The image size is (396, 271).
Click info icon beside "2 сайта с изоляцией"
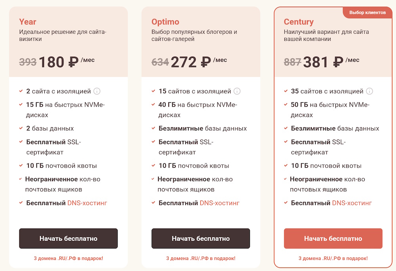pyautogui.click(x=97, y=92)
